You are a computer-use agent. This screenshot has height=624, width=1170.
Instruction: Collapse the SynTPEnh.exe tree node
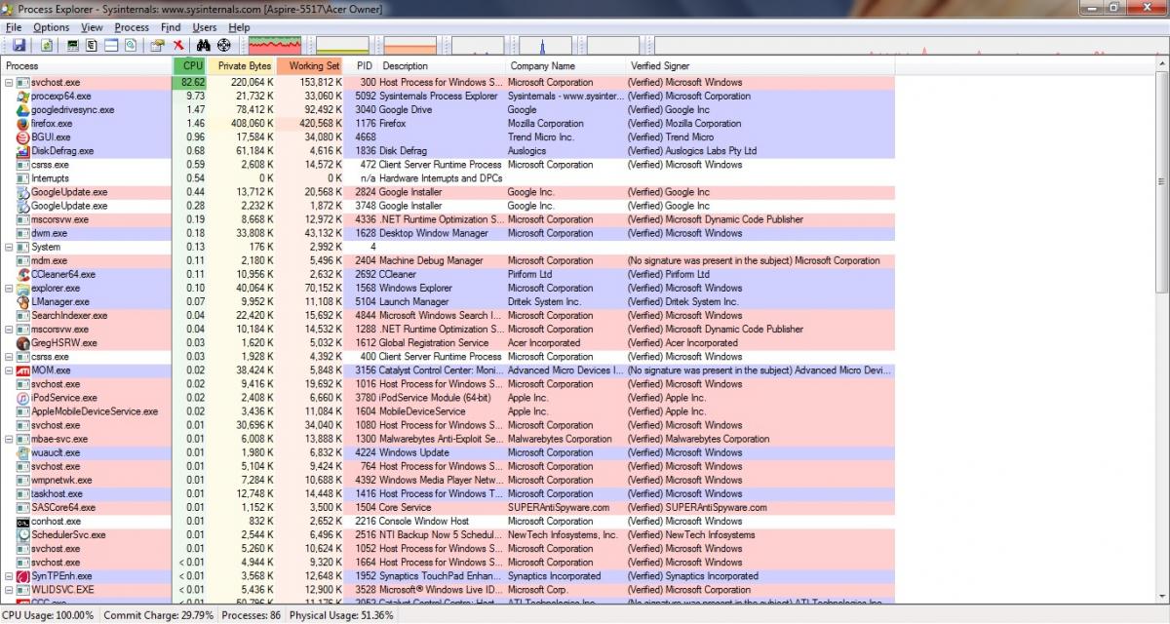(x=10, y=576)
